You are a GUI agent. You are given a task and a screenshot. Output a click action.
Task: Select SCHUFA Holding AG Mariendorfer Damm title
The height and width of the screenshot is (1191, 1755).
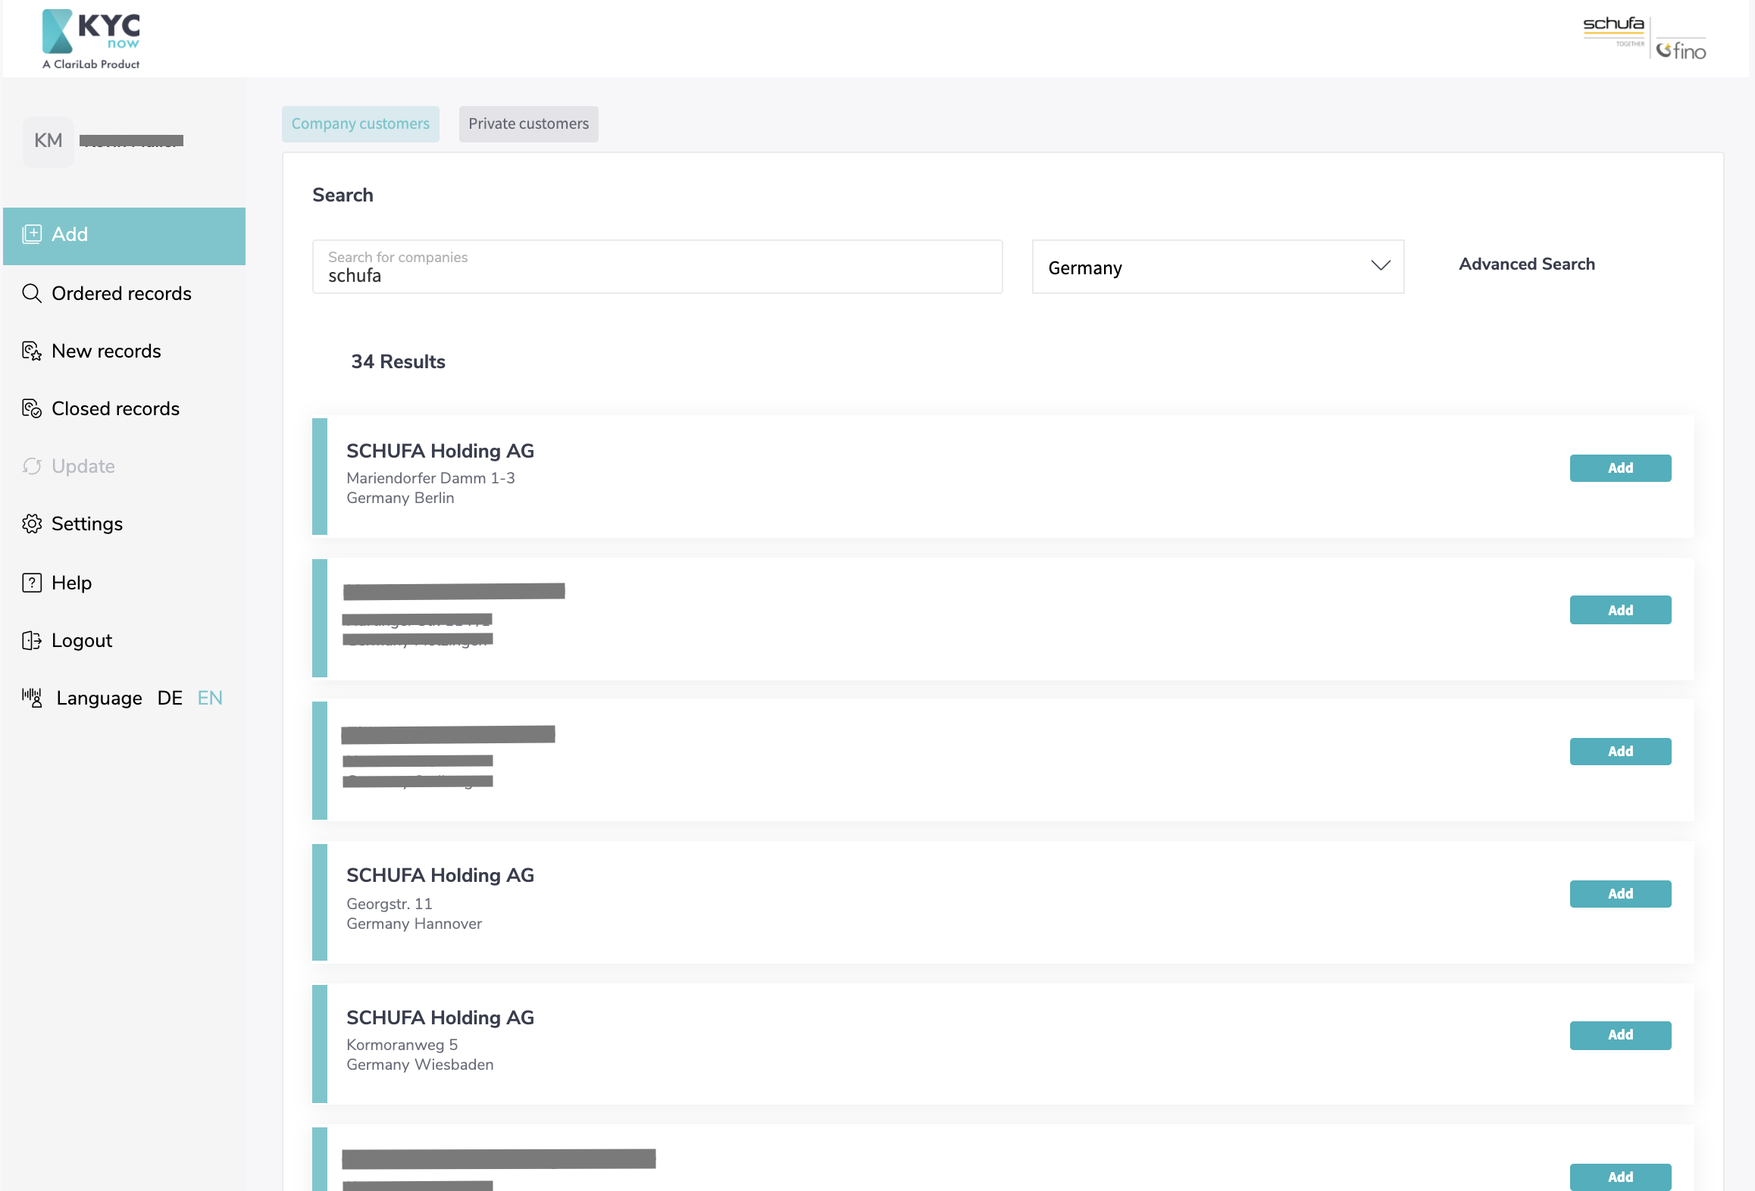click(x=440, y=451)
